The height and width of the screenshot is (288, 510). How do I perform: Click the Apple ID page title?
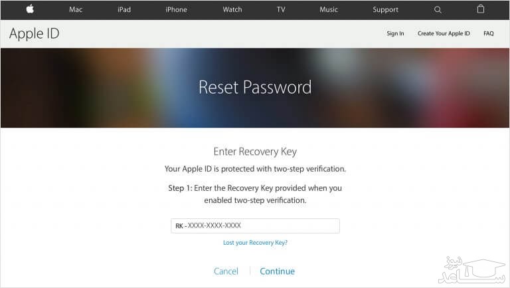(x=34, y=33)
